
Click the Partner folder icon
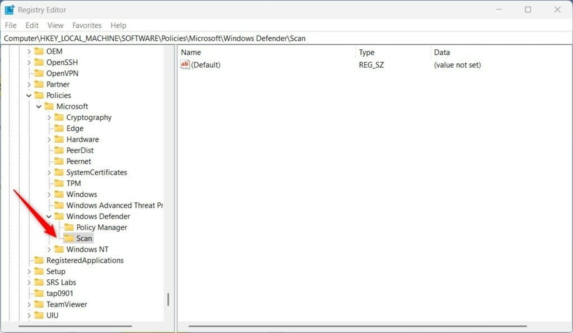tap(39, 84)
